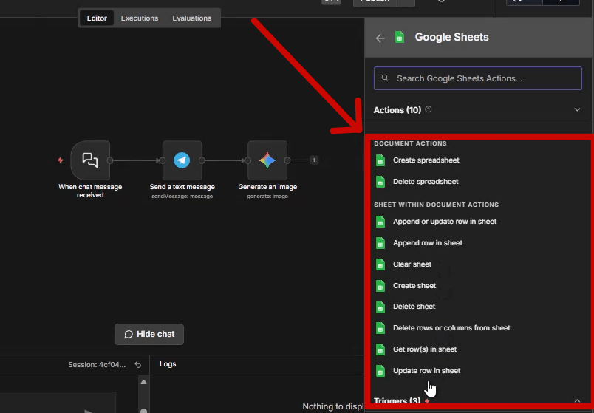Screen dimensions: 594x413
Task: Pick the Clear sheet action
Action: pyautogui.click(x=412, y=264)
